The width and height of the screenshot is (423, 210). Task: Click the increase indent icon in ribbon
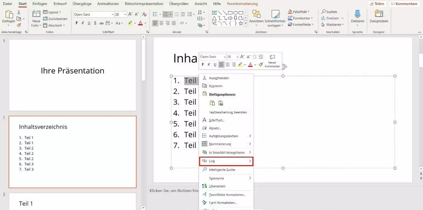[183, 14]
